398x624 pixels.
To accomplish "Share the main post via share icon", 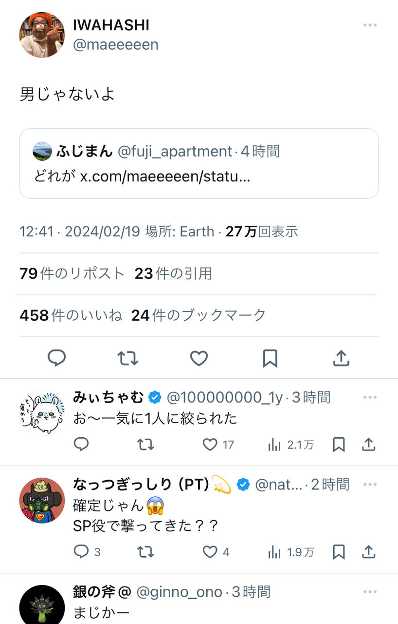I will tap(341, 358).
